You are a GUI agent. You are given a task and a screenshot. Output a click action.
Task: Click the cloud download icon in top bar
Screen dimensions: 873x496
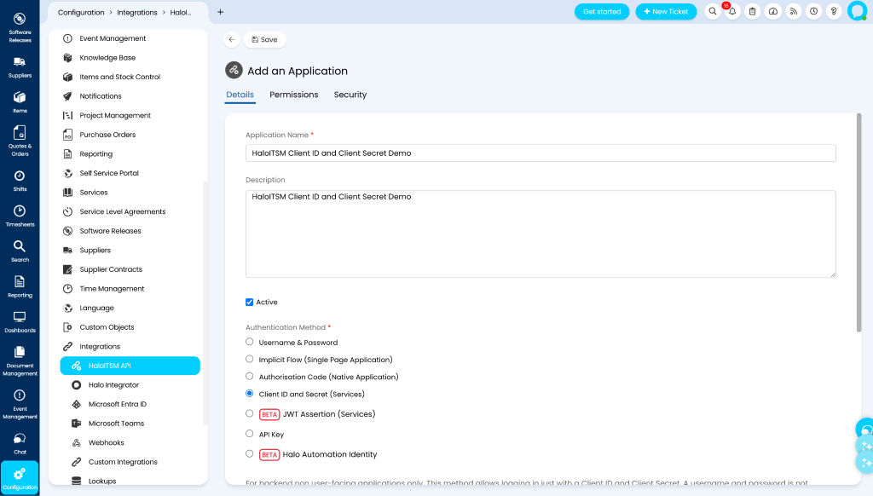click(773, 12)
